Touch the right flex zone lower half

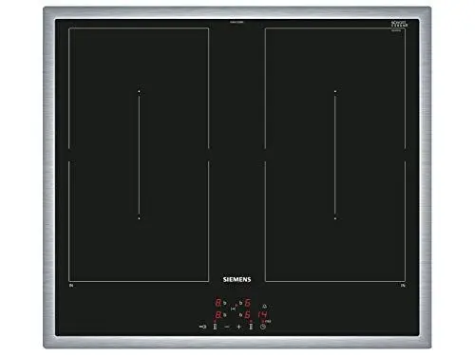(x=335, y=221)
